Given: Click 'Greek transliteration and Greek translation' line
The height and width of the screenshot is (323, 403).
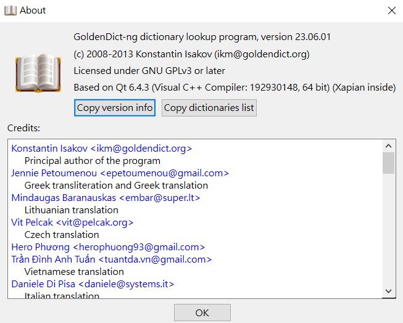Looking at the screenshot, I should pos(116,186).
